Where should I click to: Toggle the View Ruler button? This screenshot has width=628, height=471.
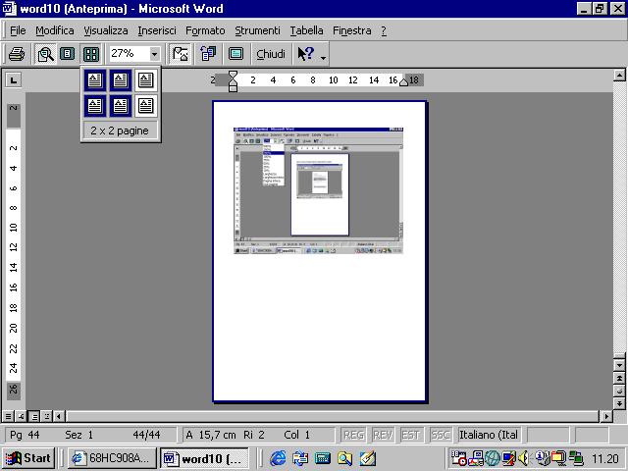[181, 54]
